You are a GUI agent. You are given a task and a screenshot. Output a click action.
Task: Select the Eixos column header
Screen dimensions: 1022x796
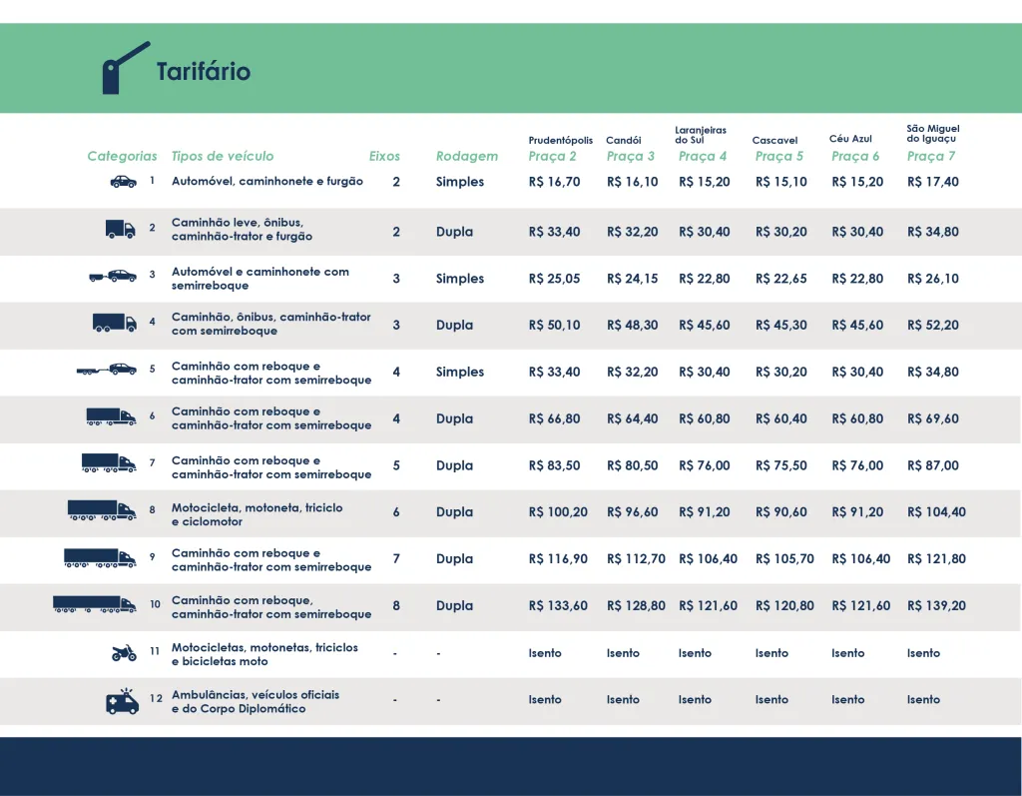(x=384, y=156)
